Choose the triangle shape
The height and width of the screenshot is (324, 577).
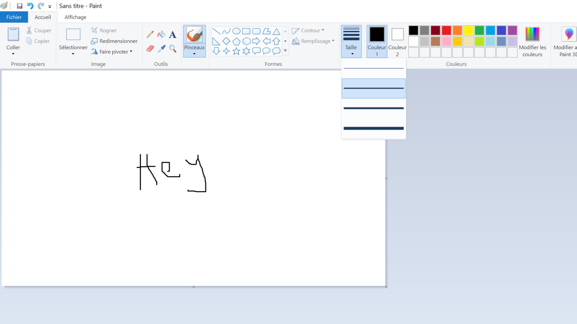tap(276, 31)
